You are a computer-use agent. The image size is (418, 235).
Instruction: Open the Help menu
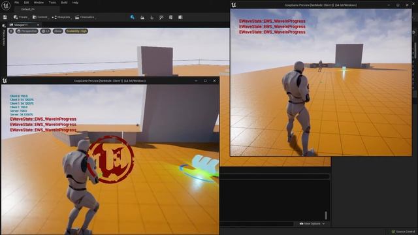pos(75,3)
